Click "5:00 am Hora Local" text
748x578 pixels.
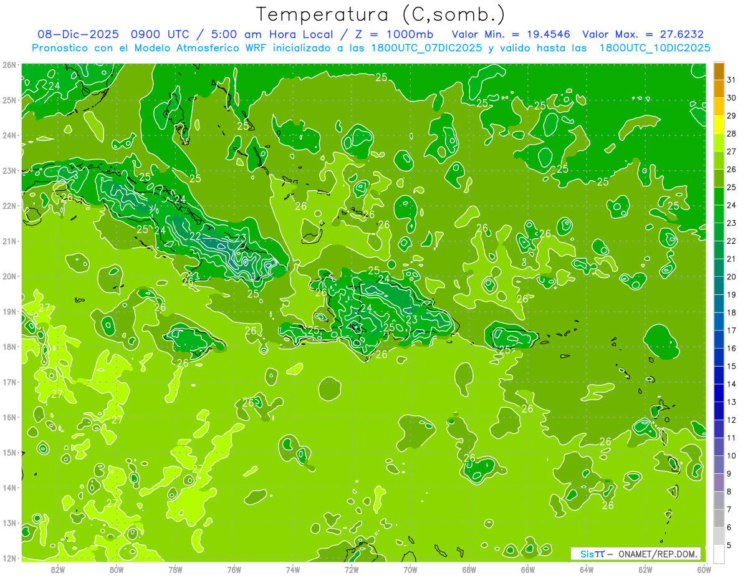272,34
